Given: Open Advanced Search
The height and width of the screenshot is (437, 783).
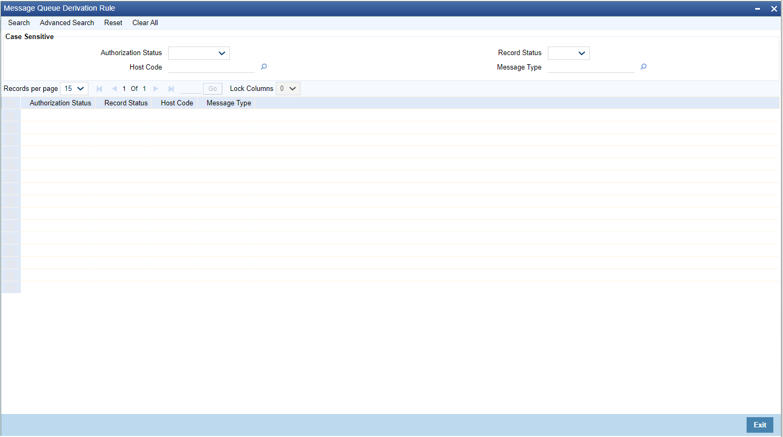Looking at the screenshot, I should pos(67,22).
